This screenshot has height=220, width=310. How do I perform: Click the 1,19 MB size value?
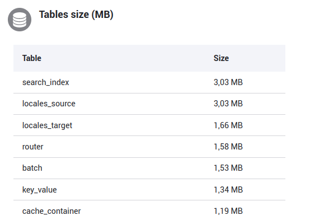(228, 211)
